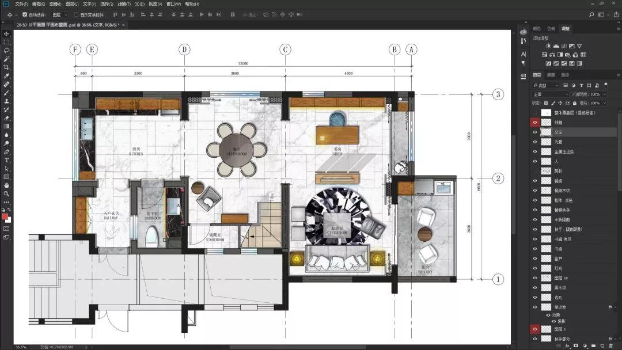The height and width of the screenshot is (350, 622).
Task: Click the layer style fx button at panel bottom
Action: click(x=567, y=345)
